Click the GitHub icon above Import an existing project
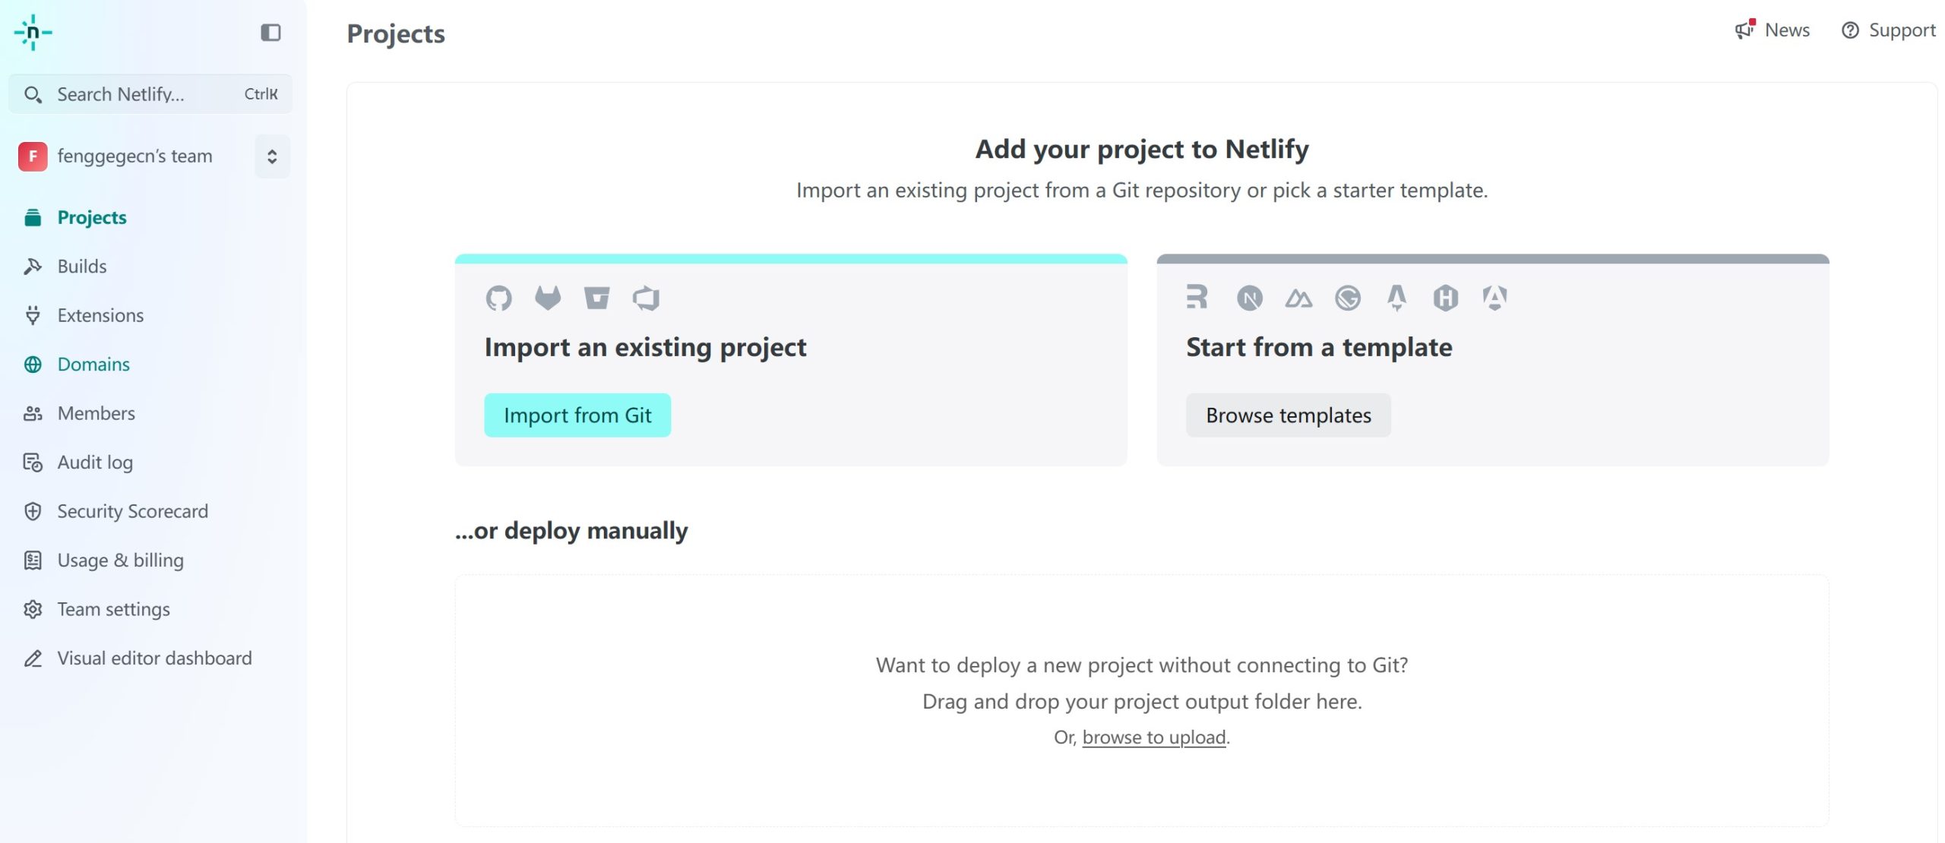 pos(500,298)
